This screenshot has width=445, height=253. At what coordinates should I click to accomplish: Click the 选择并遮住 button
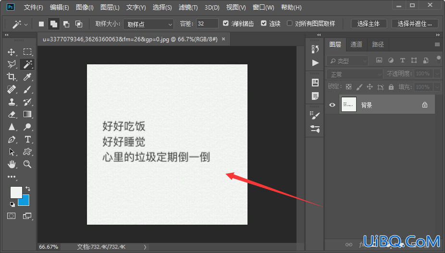pos(415,24)
